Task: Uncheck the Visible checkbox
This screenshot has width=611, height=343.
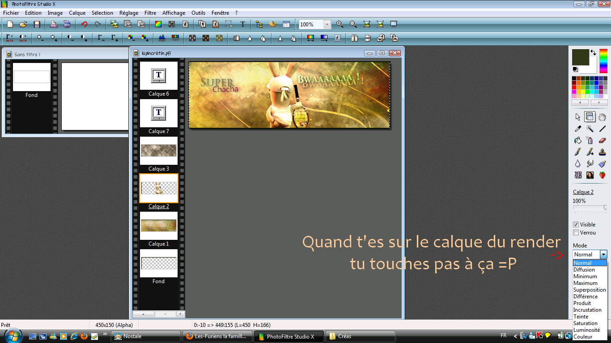Action: (x=576, y=224)
